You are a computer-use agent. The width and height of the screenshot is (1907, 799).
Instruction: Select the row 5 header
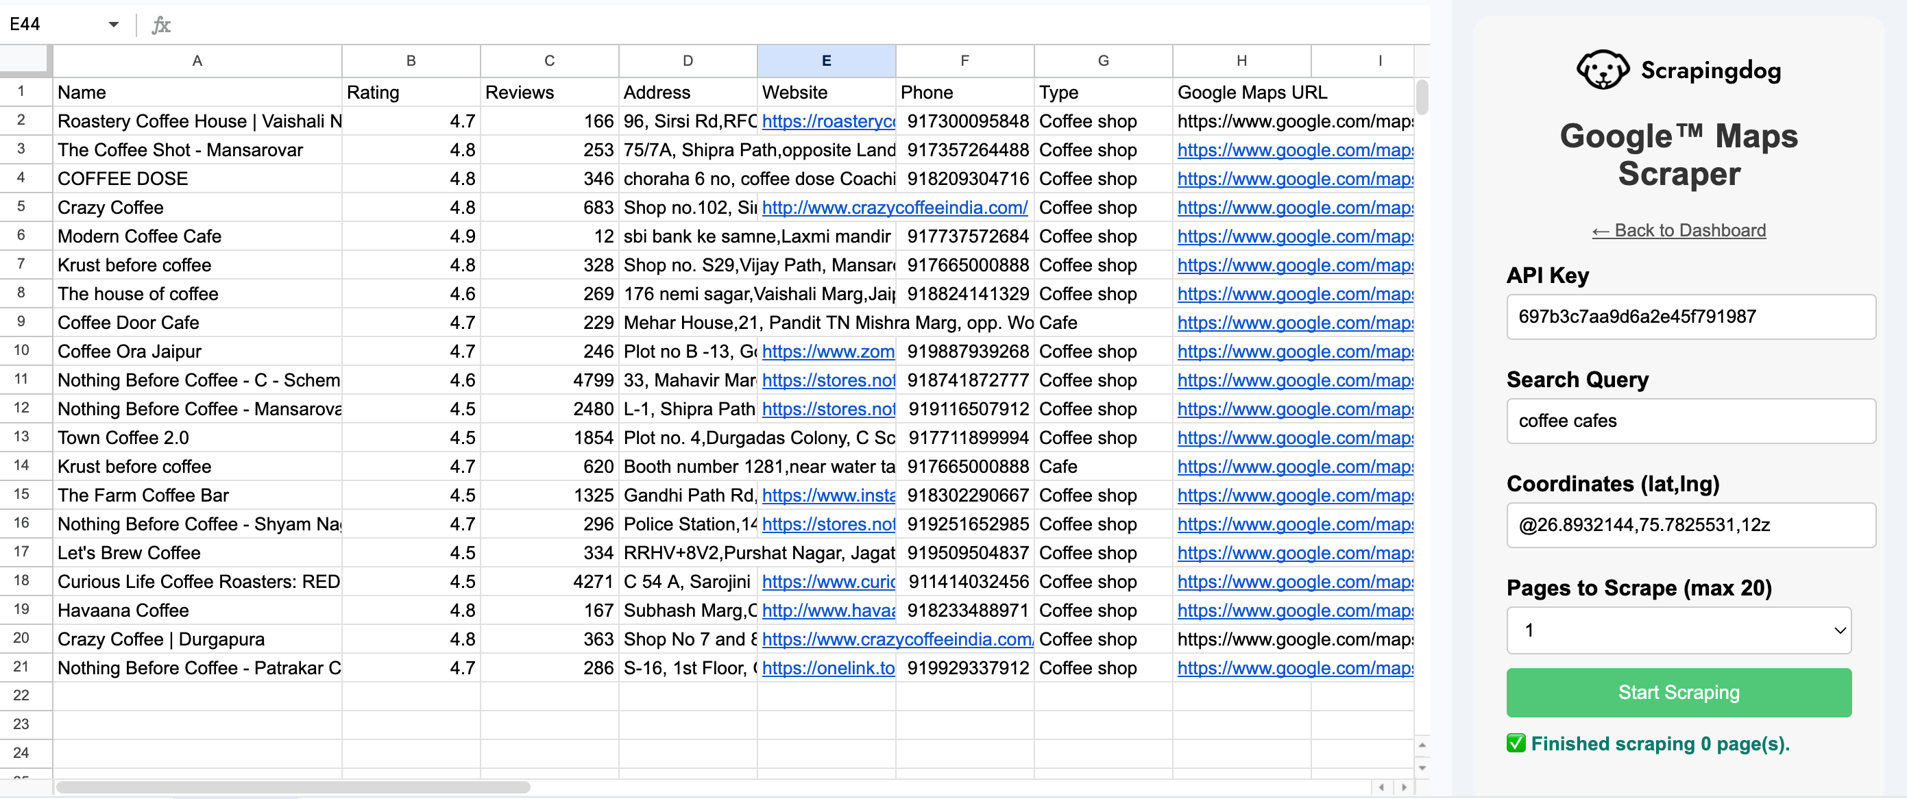pos(22,207)
